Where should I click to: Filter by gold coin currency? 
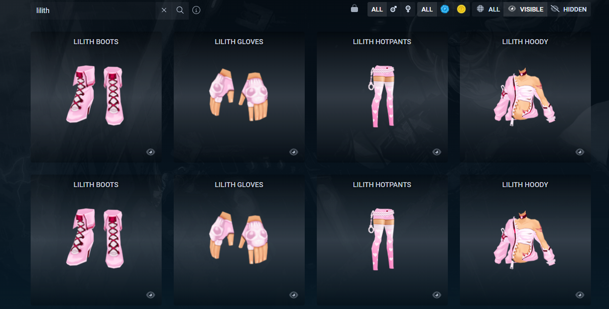pyautogui.click(x=461, y=10)
